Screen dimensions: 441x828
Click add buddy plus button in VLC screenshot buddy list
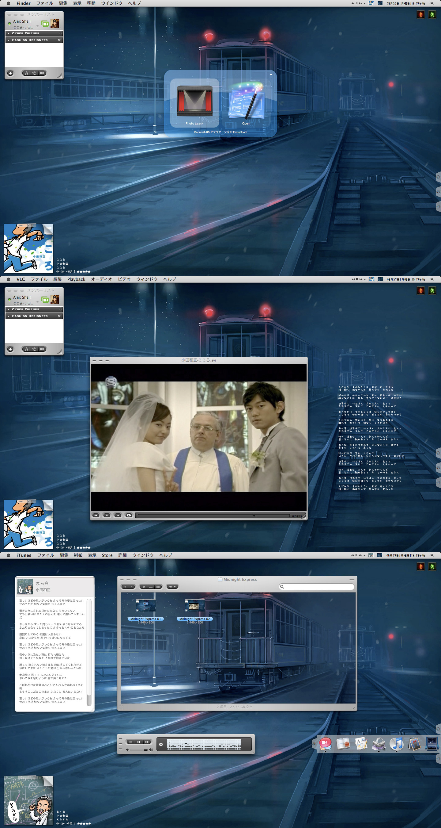(10, 349)
